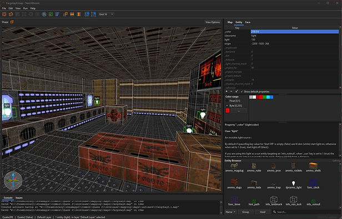342x219 pixels.
Task: Click the set default properties icon
Action: pyautogui.click(x=237, y=91)
